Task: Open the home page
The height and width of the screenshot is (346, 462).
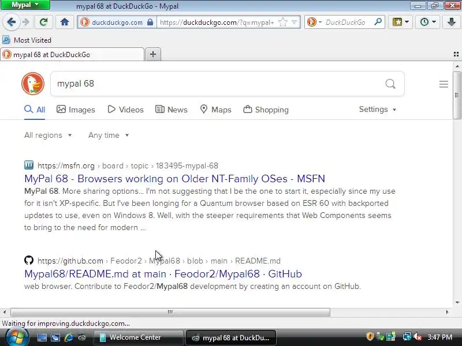Action: point(65,22)
